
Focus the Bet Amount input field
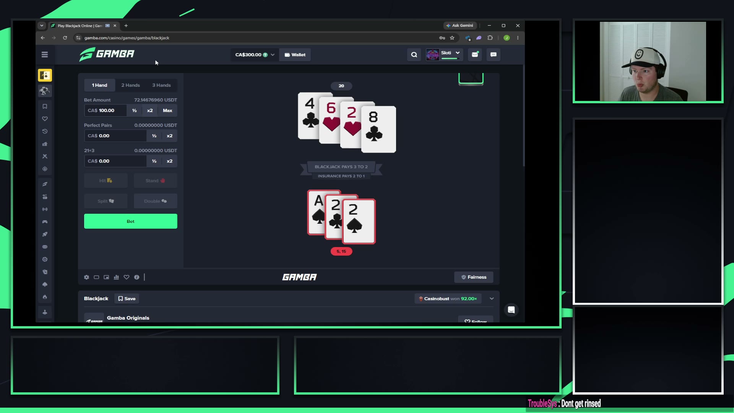pos(106,111)
